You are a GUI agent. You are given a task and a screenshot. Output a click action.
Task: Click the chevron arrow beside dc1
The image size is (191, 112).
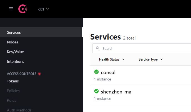tap(47, 9)
